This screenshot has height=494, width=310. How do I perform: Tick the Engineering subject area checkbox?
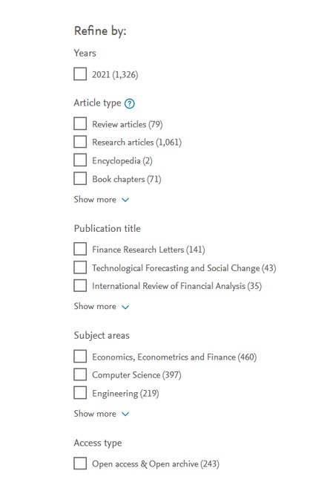(x=80, y=393)
